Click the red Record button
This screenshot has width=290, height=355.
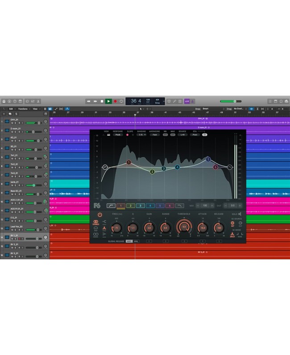(115, 101)
